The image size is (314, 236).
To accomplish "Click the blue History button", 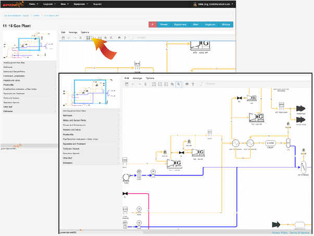I will click(x=226, y=24).
